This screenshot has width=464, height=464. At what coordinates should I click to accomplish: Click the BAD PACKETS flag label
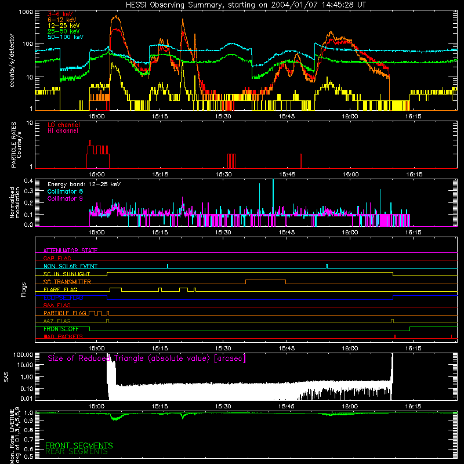(63, 336)
